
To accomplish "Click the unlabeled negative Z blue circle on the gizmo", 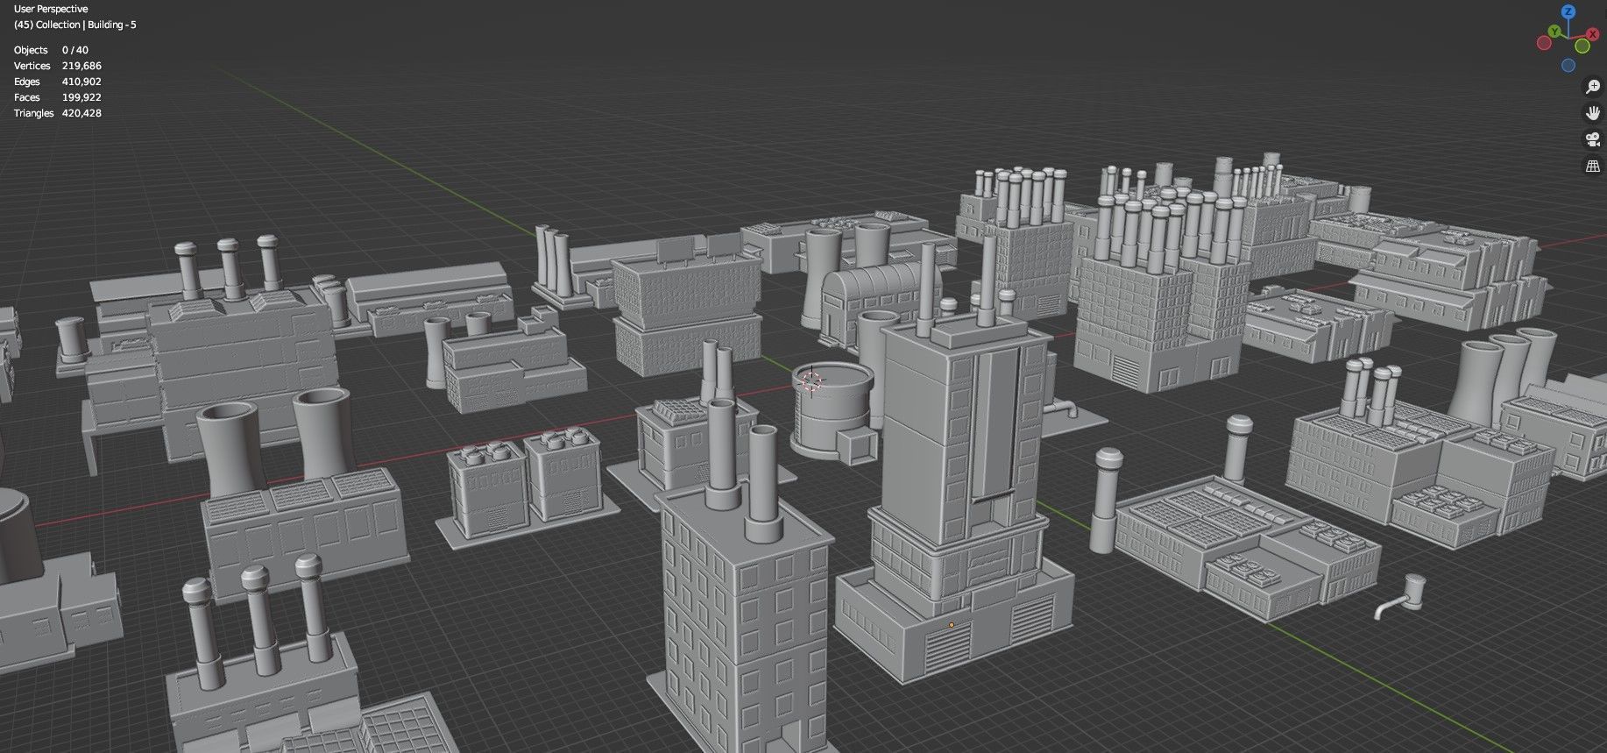I will click(1568, 66).
